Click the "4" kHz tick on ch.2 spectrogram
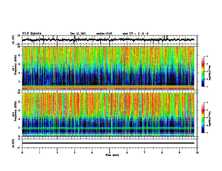The image size is (222, 171). click(x=19, y=119)
